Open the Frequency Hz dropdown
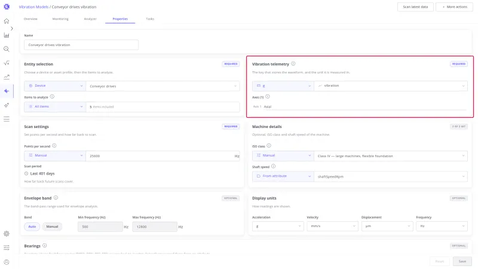This screenshot has width=478, height=269. (442, 226)
